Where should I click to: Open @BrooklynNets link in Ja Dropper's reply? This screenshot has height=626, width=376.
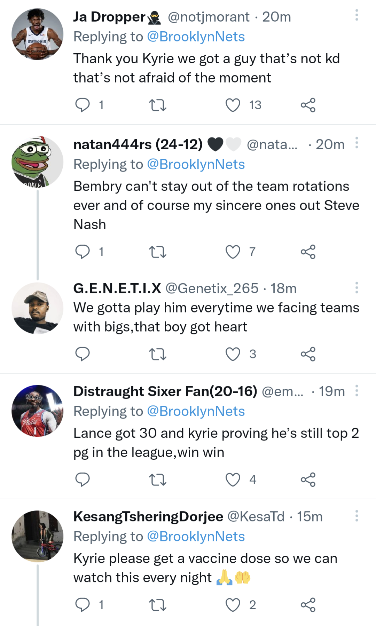tap(196, 36)
